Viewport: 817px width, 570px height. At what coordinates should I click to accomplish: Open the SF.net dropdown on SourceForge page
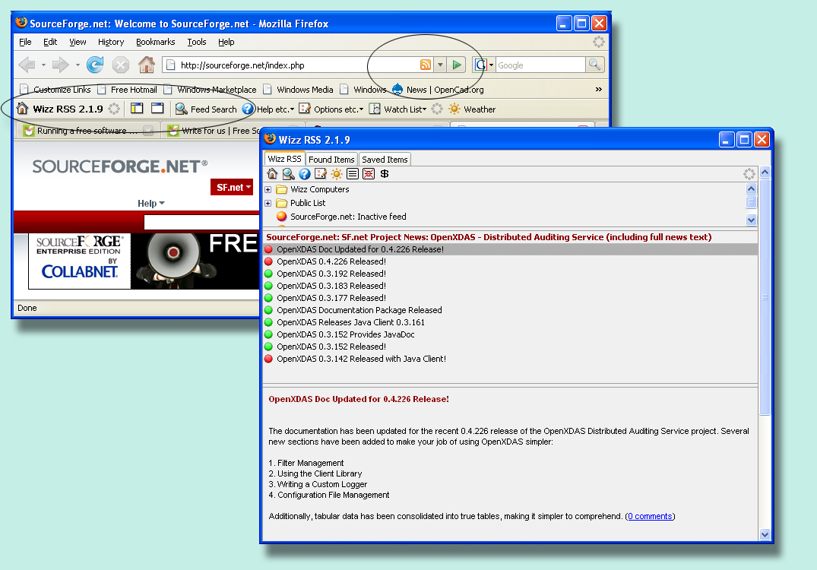point(232,187)
